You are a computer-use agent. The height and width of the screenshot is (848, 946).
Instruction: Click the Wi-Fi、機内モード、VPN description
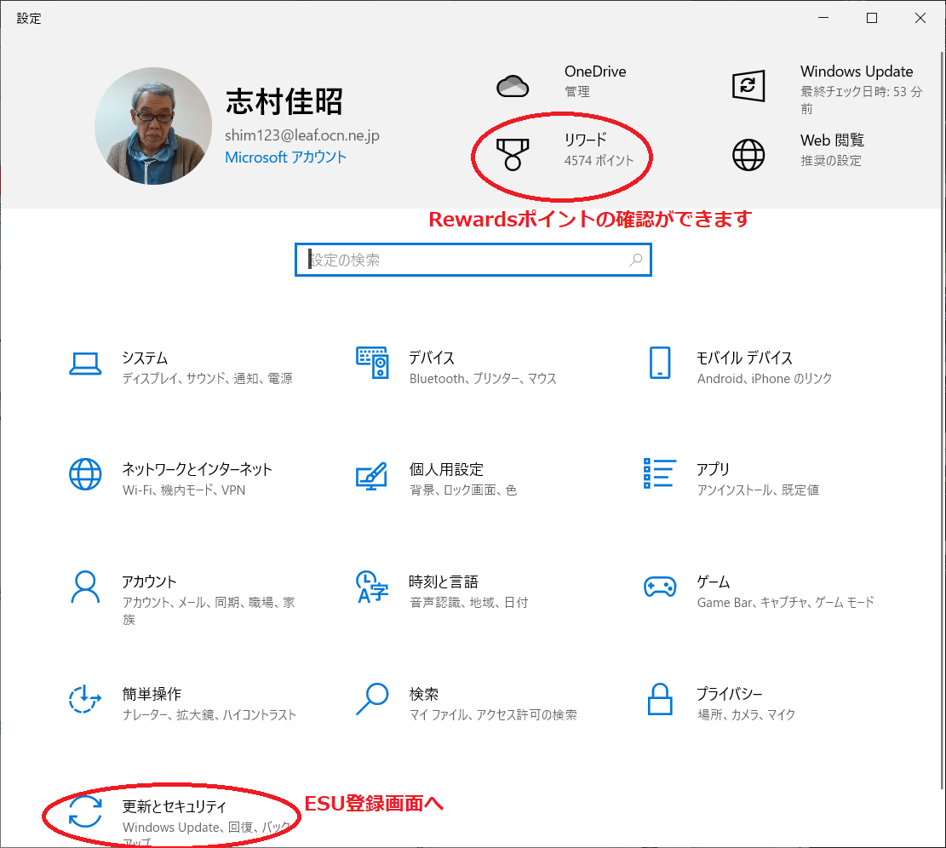click(184, 490)
